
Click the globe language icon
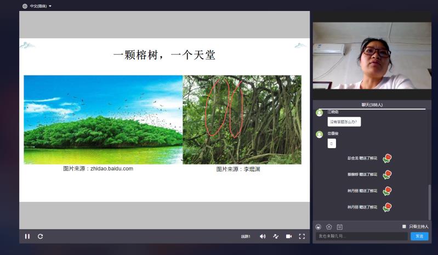25,6
